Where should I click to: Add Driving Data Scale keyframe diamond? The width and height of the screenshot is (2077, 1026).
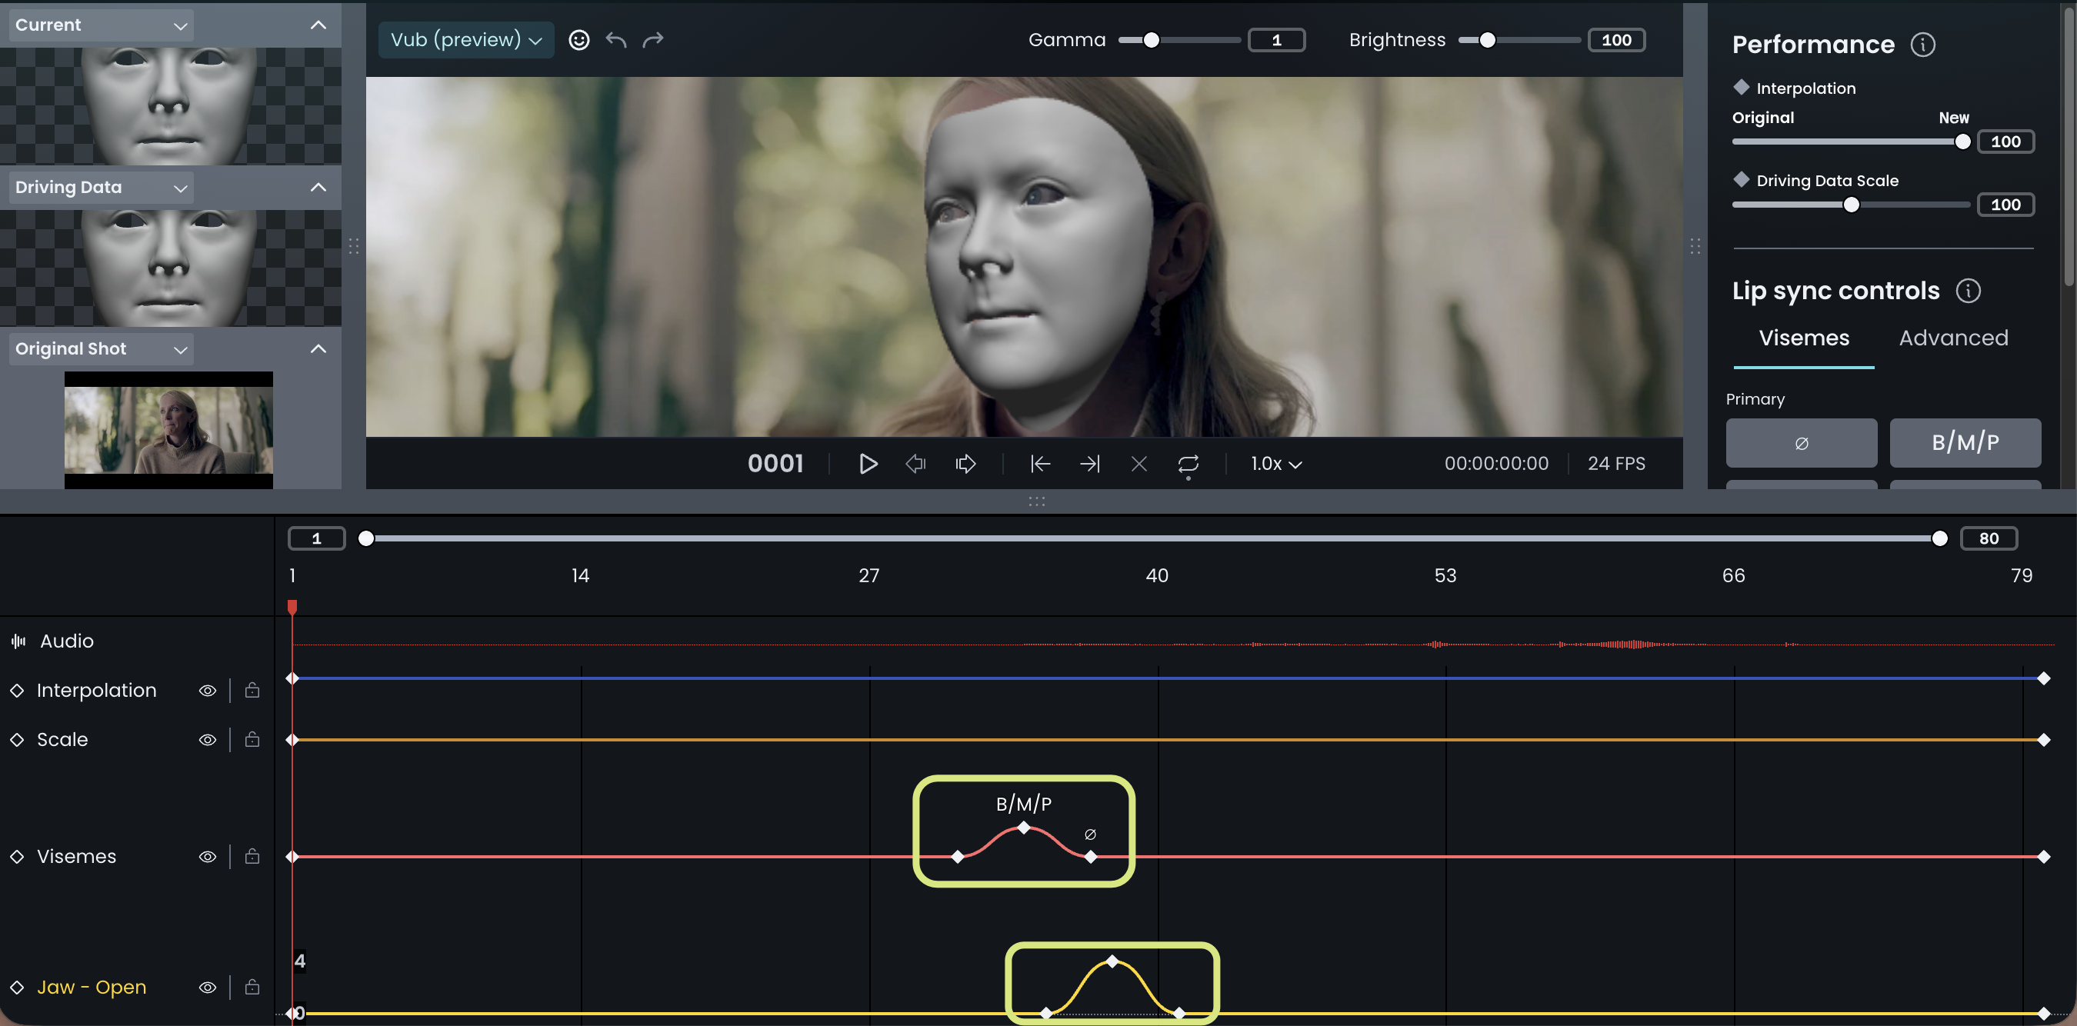pos(1741,179)
